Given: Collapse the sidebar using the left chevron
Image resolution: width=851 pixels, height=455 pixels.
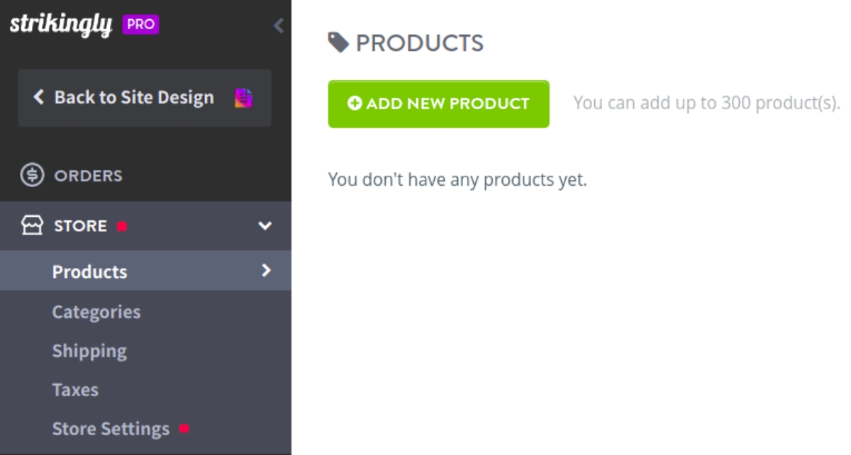Looking at the screenshot, I should tap(277, 26).
